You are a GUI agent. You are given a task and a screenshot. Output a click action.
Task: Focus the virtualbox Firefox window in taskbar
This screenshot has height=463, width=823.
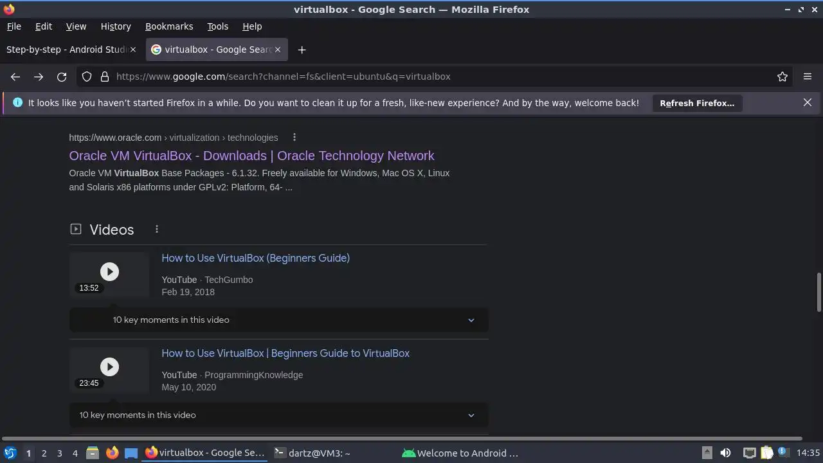coord(204,453)
